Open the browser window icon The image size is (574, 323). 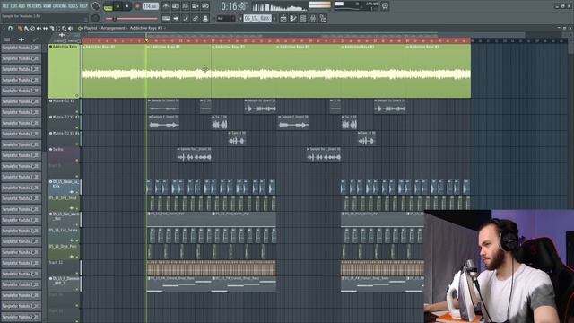coord(323,18)
